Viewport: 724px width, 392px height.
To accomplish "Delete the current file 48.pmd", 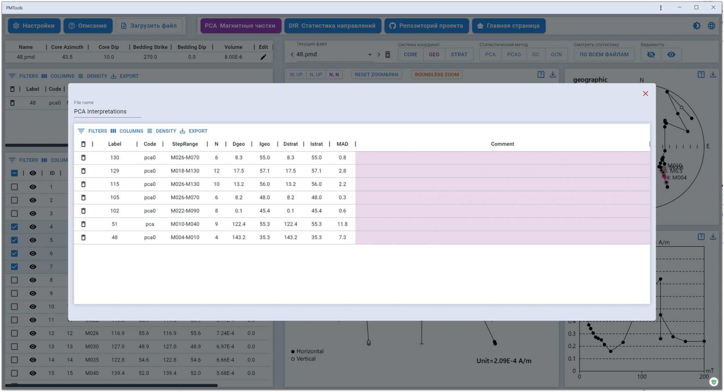I will tap(387, 55).
